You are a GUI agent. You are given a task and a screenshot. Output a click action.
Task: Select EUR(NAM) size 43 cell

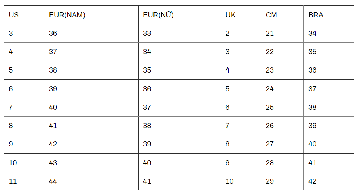[x=53, y=163]
